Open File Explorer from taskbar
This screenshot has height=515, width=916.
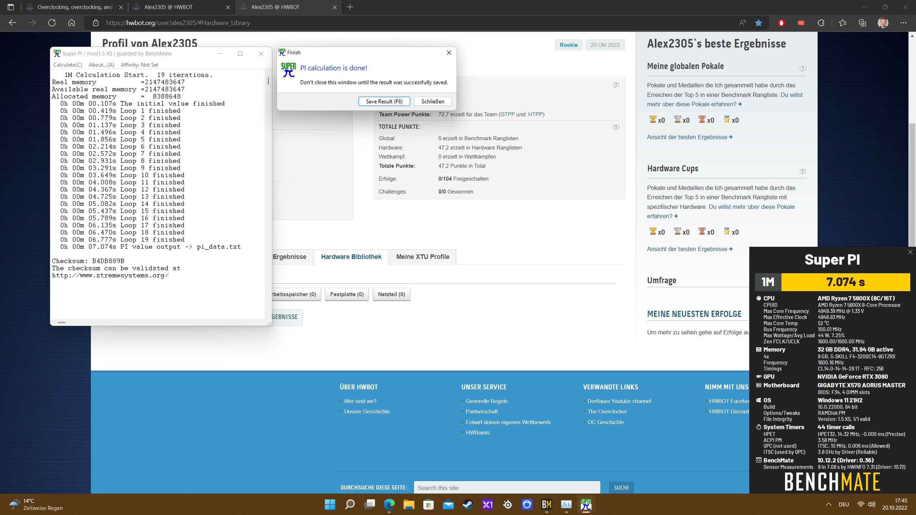click(x=409, y=505)
